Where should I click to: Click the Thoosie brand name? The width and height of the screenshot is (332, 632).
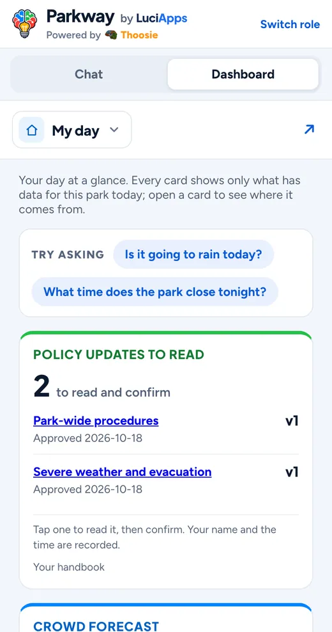pos(139,35)
